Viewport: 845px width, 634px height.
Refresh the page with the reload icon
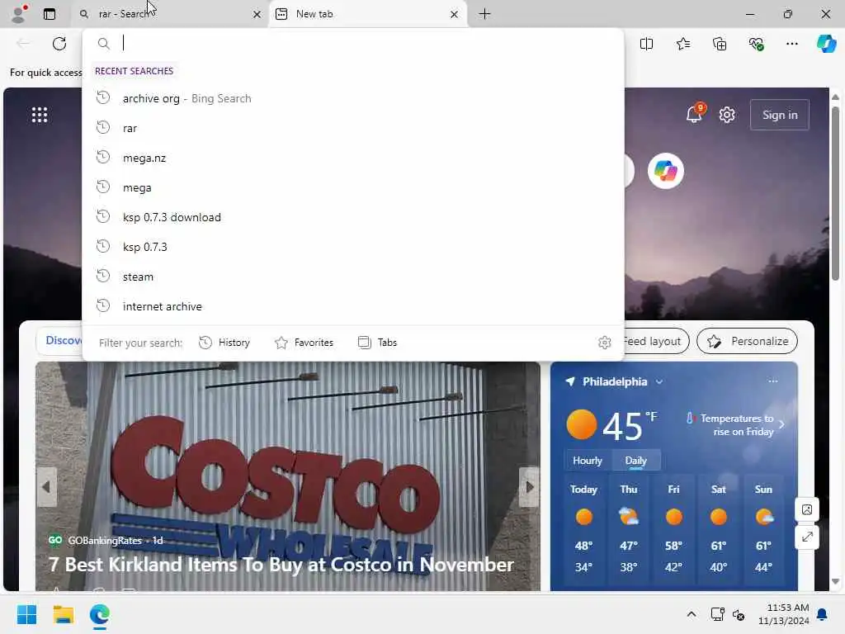tap(59, 44)
